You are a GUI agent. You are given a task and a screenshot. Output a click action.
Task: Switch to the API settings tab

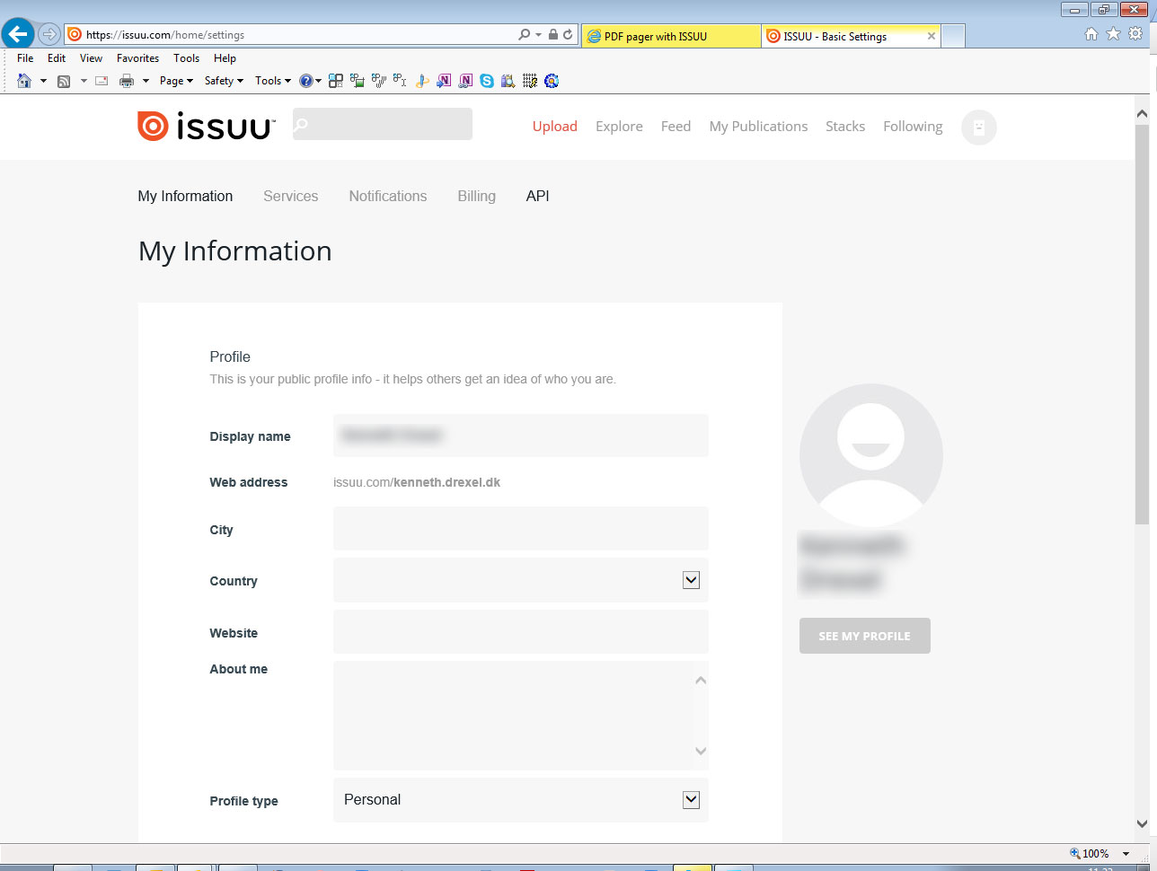click(537, 196)
